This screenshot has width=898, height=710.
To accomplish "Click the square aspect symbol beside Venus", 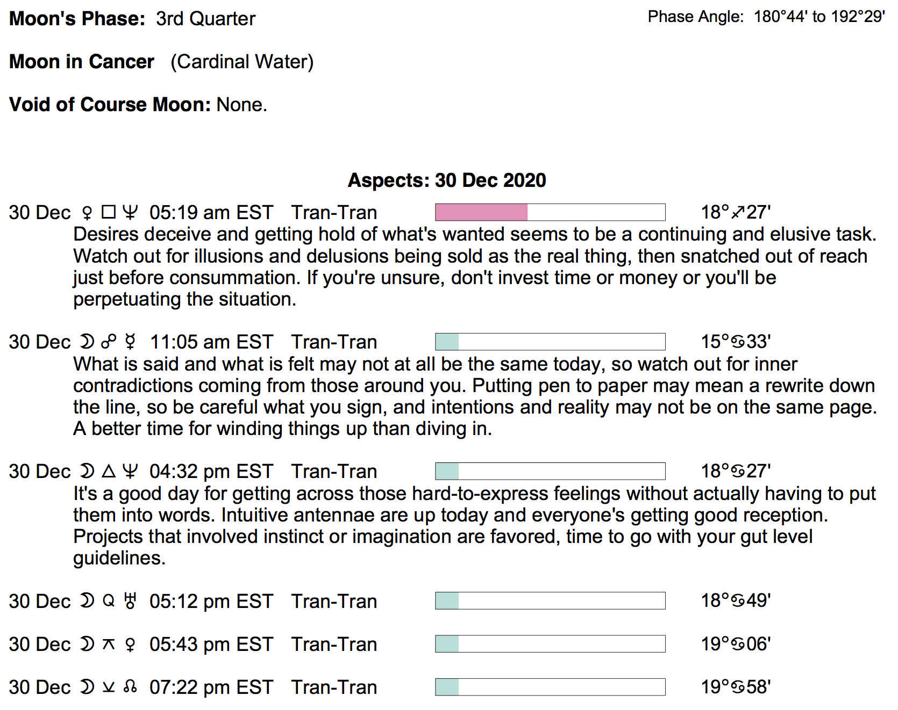I will pyautogui.click(x=109, y=212).
